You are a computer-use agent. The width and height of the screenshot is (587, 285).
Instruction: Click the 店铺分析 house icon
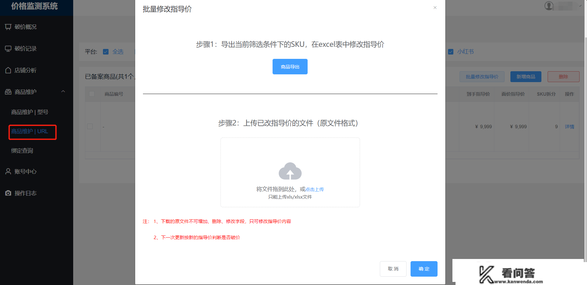[x=8, y=70]
